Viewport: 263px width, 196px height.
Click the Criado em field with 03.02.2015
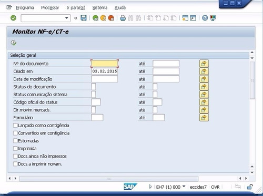105,71
